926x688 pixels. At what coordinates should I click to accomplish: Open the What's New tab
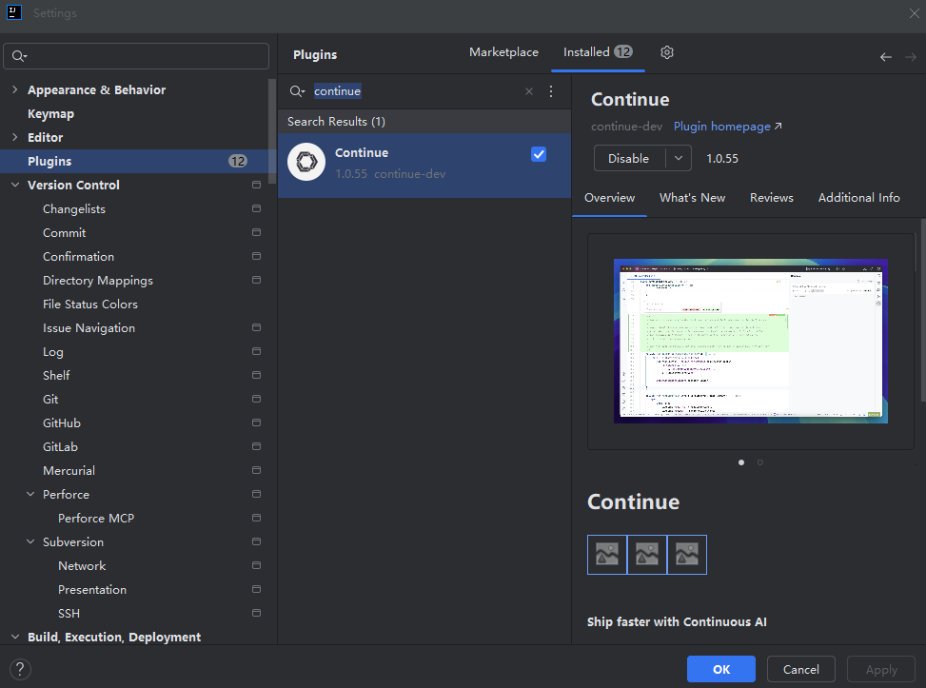[x=692, y=198]
